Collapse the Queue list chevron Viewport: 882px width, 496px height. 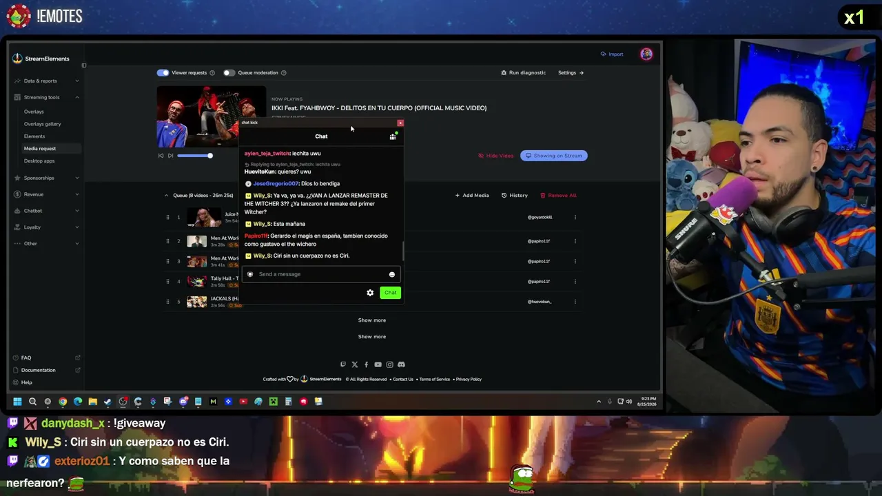pyautogui.click(x=166, y=196)
